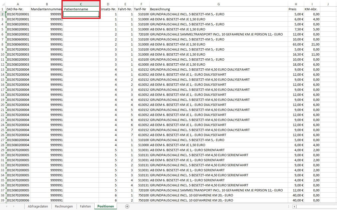Click the sheet tabs scroll-right arrow
The image size is (337, 210).
pyautogui.click(x=13, y=206)
